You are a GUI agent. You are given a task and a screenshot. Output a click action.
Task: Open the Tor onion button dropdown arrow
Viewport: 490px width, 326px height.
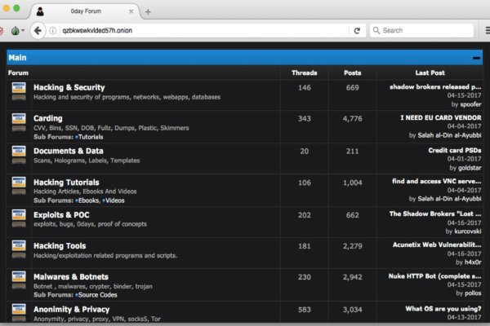click(x=24, y=30)
